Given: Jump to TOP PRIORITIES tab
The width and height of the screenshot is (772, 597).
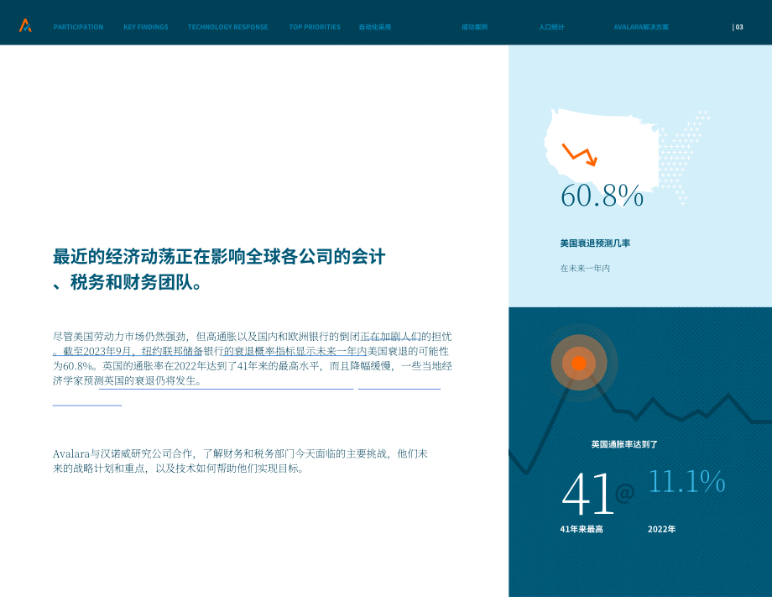Looking at the screenshot, I should pyautogui.click(x=315, y=27).
